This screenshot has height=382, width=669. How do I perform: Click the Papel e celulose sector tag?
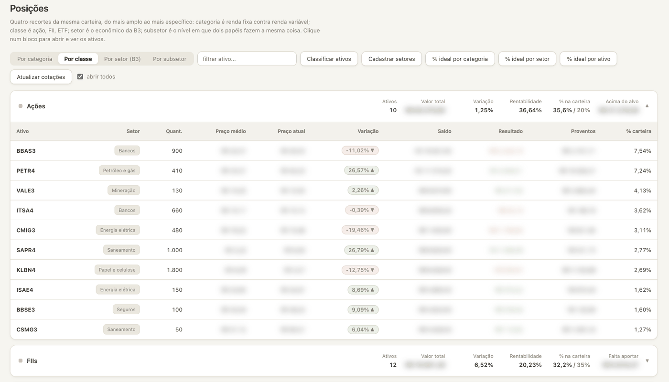(x=117, y=270)
